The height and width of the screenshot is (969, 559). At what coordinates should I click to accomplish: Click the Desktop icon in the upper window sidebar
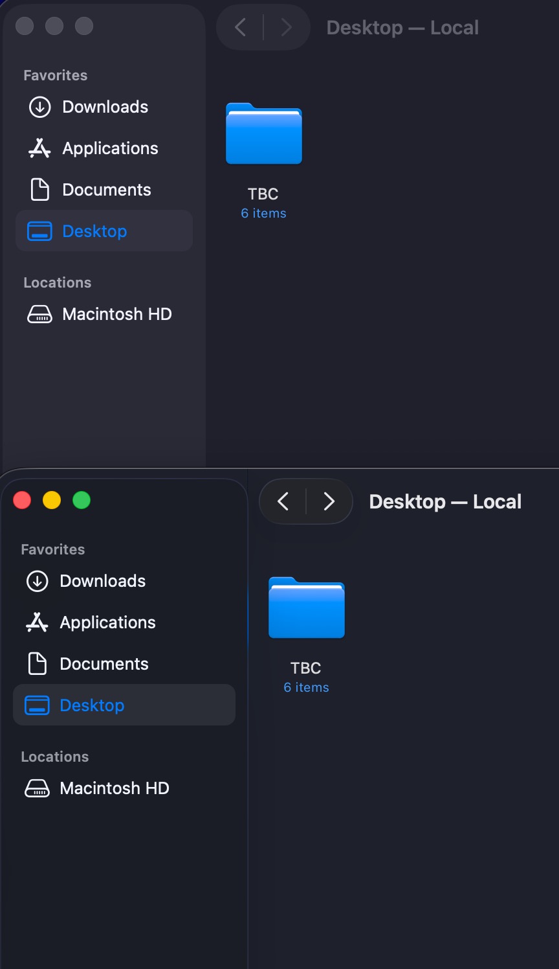tap(39, 231)
